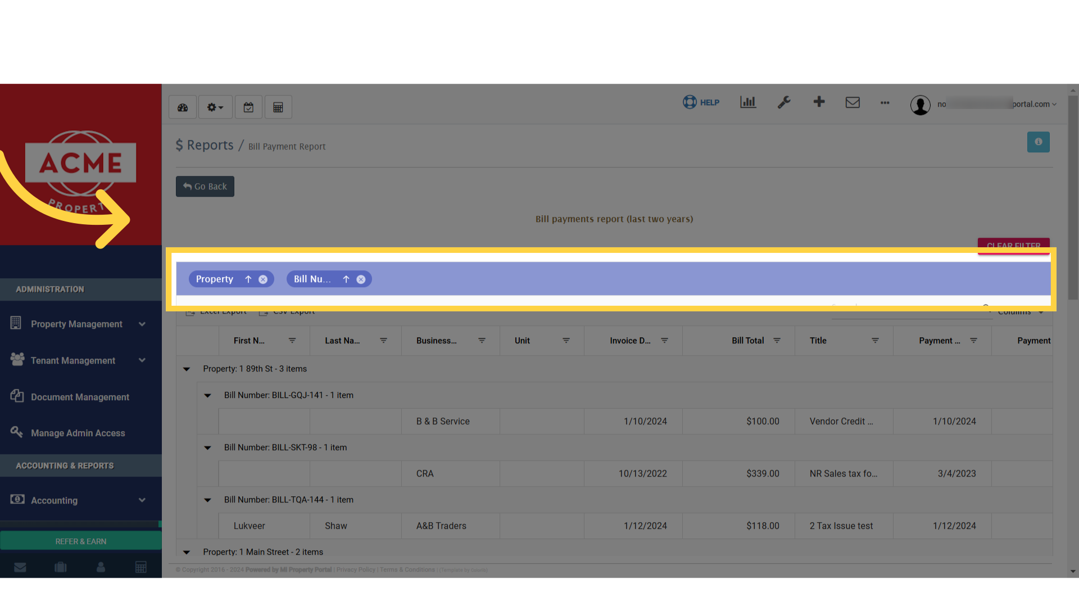This screenshot has height=607, width=1079.
Task: Sort by the Bill Total column header
Action: point(747,341)
